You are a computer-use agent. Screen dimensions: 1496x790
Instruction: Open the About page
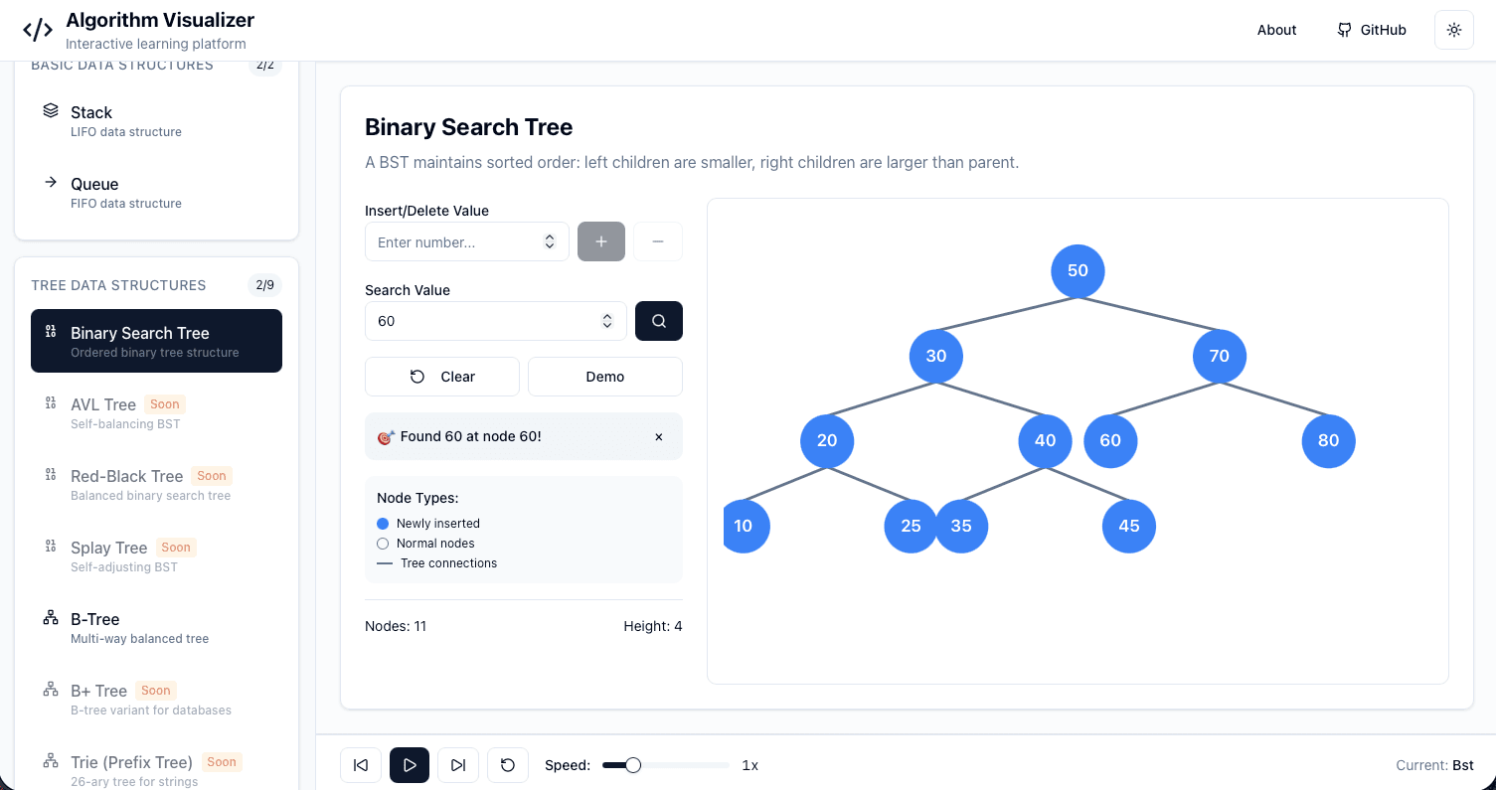point(1276,29)
